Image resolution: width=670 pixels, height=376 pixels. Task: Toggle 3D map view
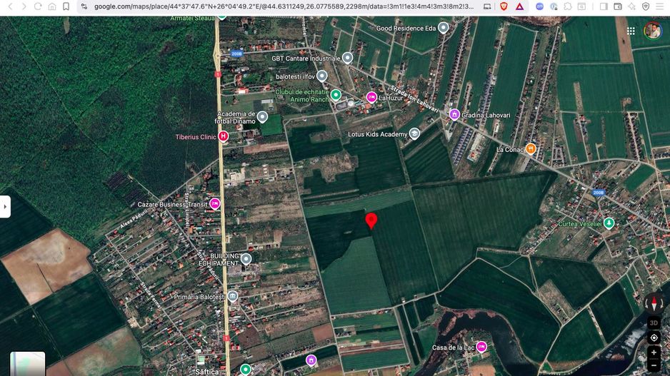coord(654,323)
